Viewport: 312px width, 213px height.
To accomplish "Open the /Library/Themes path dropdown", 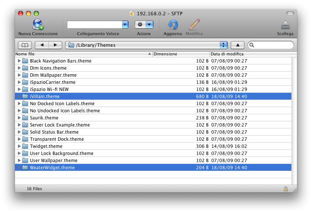I will tap(224, 45).
